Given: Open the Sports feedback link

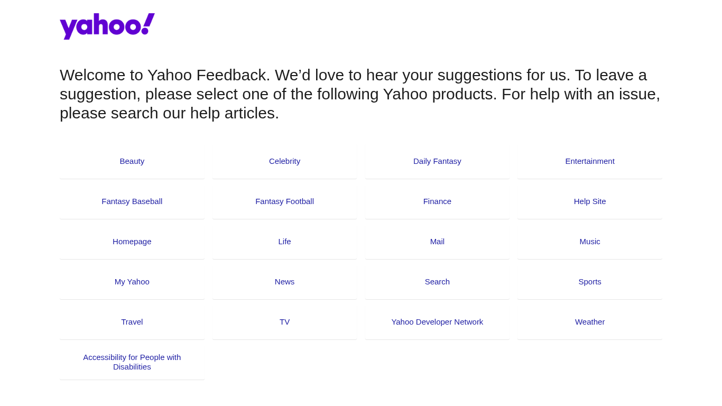Looking at the screenshot, I should tap(590, 282).
